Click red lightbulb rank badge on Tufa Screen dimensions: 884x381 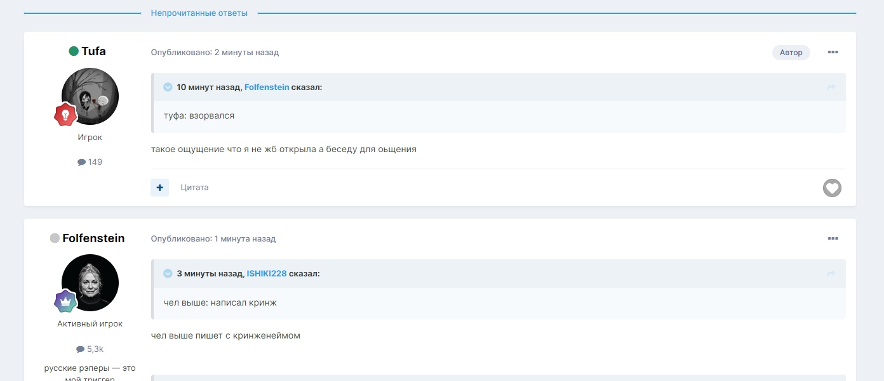pos(65,115)
